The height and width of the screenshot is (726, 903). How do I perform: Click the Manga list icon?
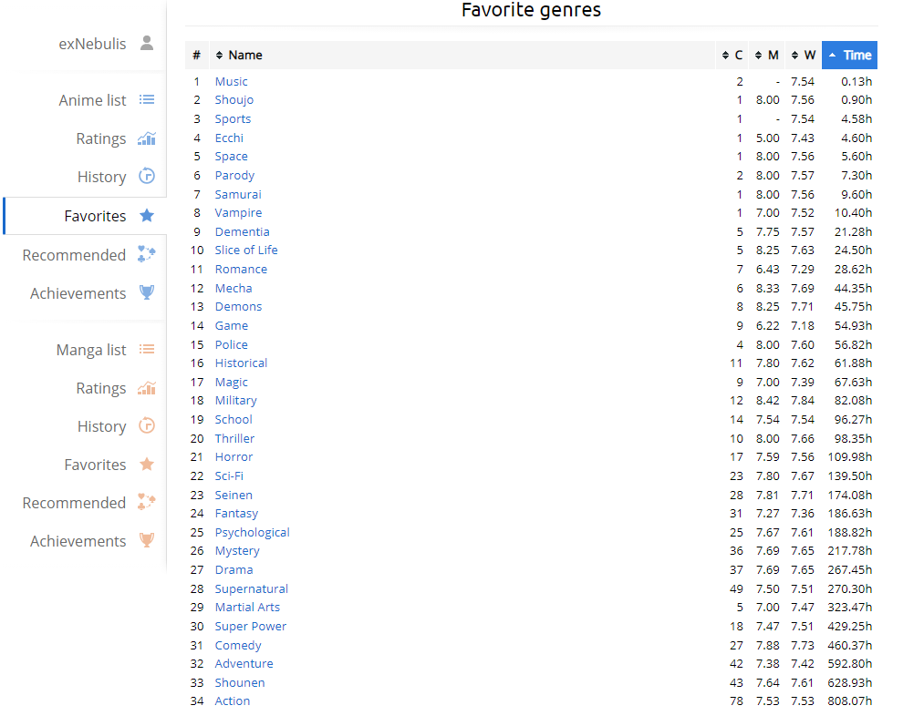[147, 350]
